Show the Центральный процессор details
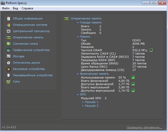 point(31,31)
